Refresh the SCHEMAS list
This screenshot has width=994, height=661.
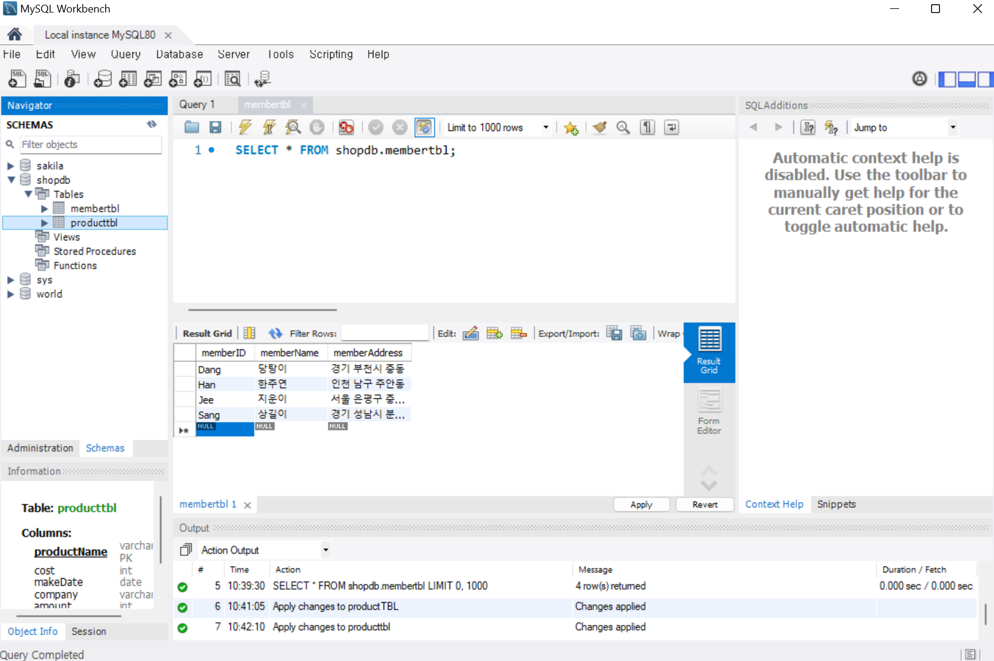[x=152, y=124]
